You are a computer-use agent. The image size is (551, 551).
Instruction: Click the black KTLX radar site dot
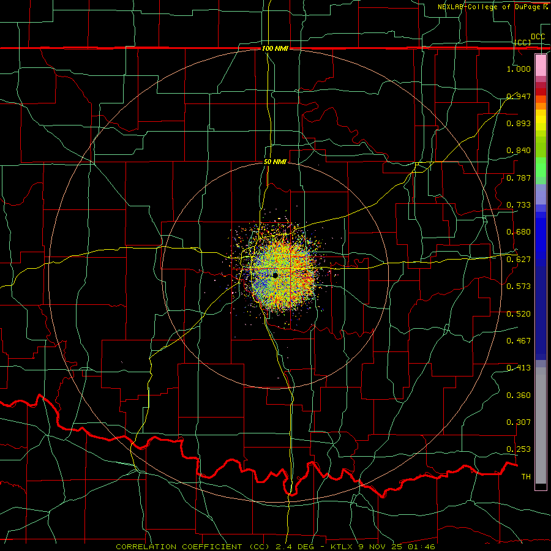click(275, 275)
